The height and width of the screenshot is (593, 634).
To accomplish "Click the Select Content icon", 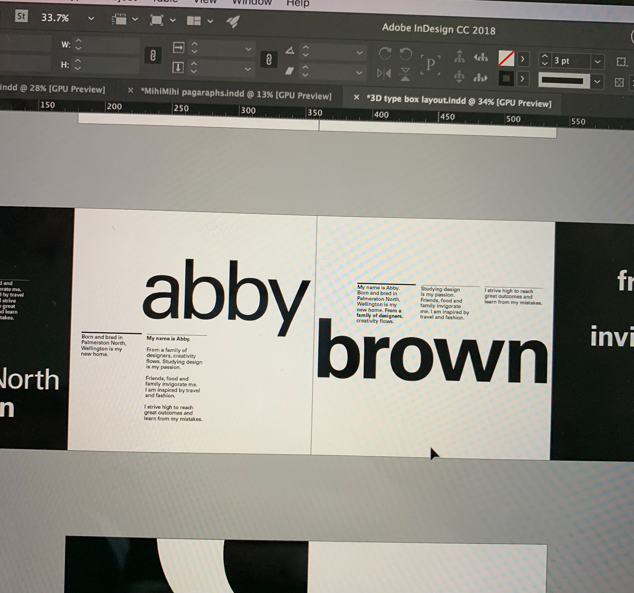I will tap(459, 77).
